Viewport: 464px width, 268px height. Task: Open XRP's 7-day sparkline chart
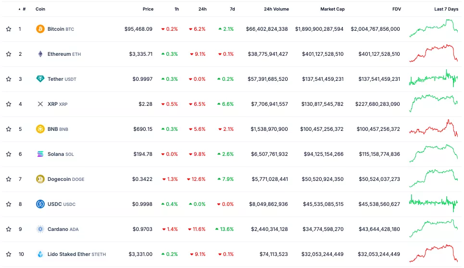tap(433, 103)
